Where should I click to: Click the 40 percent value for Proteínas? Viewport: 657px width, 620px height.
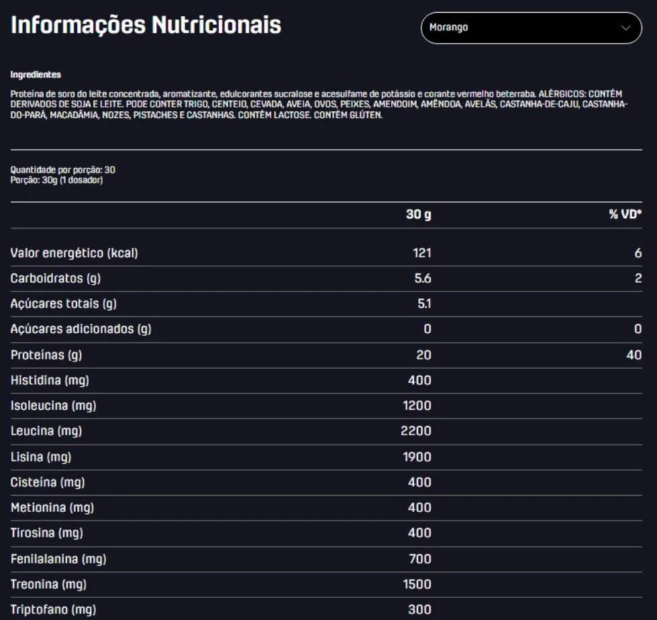point(634,355)
